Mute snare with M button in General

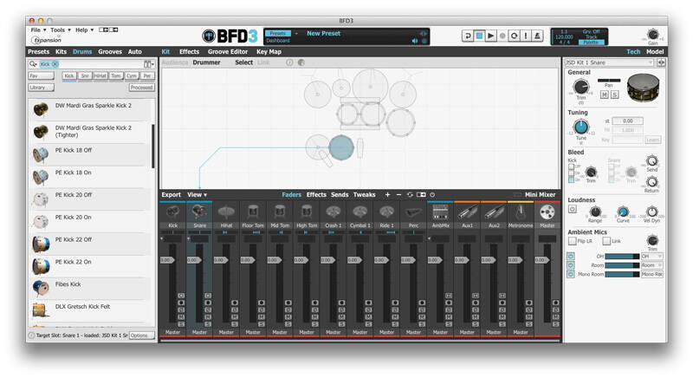click(604, 94)
